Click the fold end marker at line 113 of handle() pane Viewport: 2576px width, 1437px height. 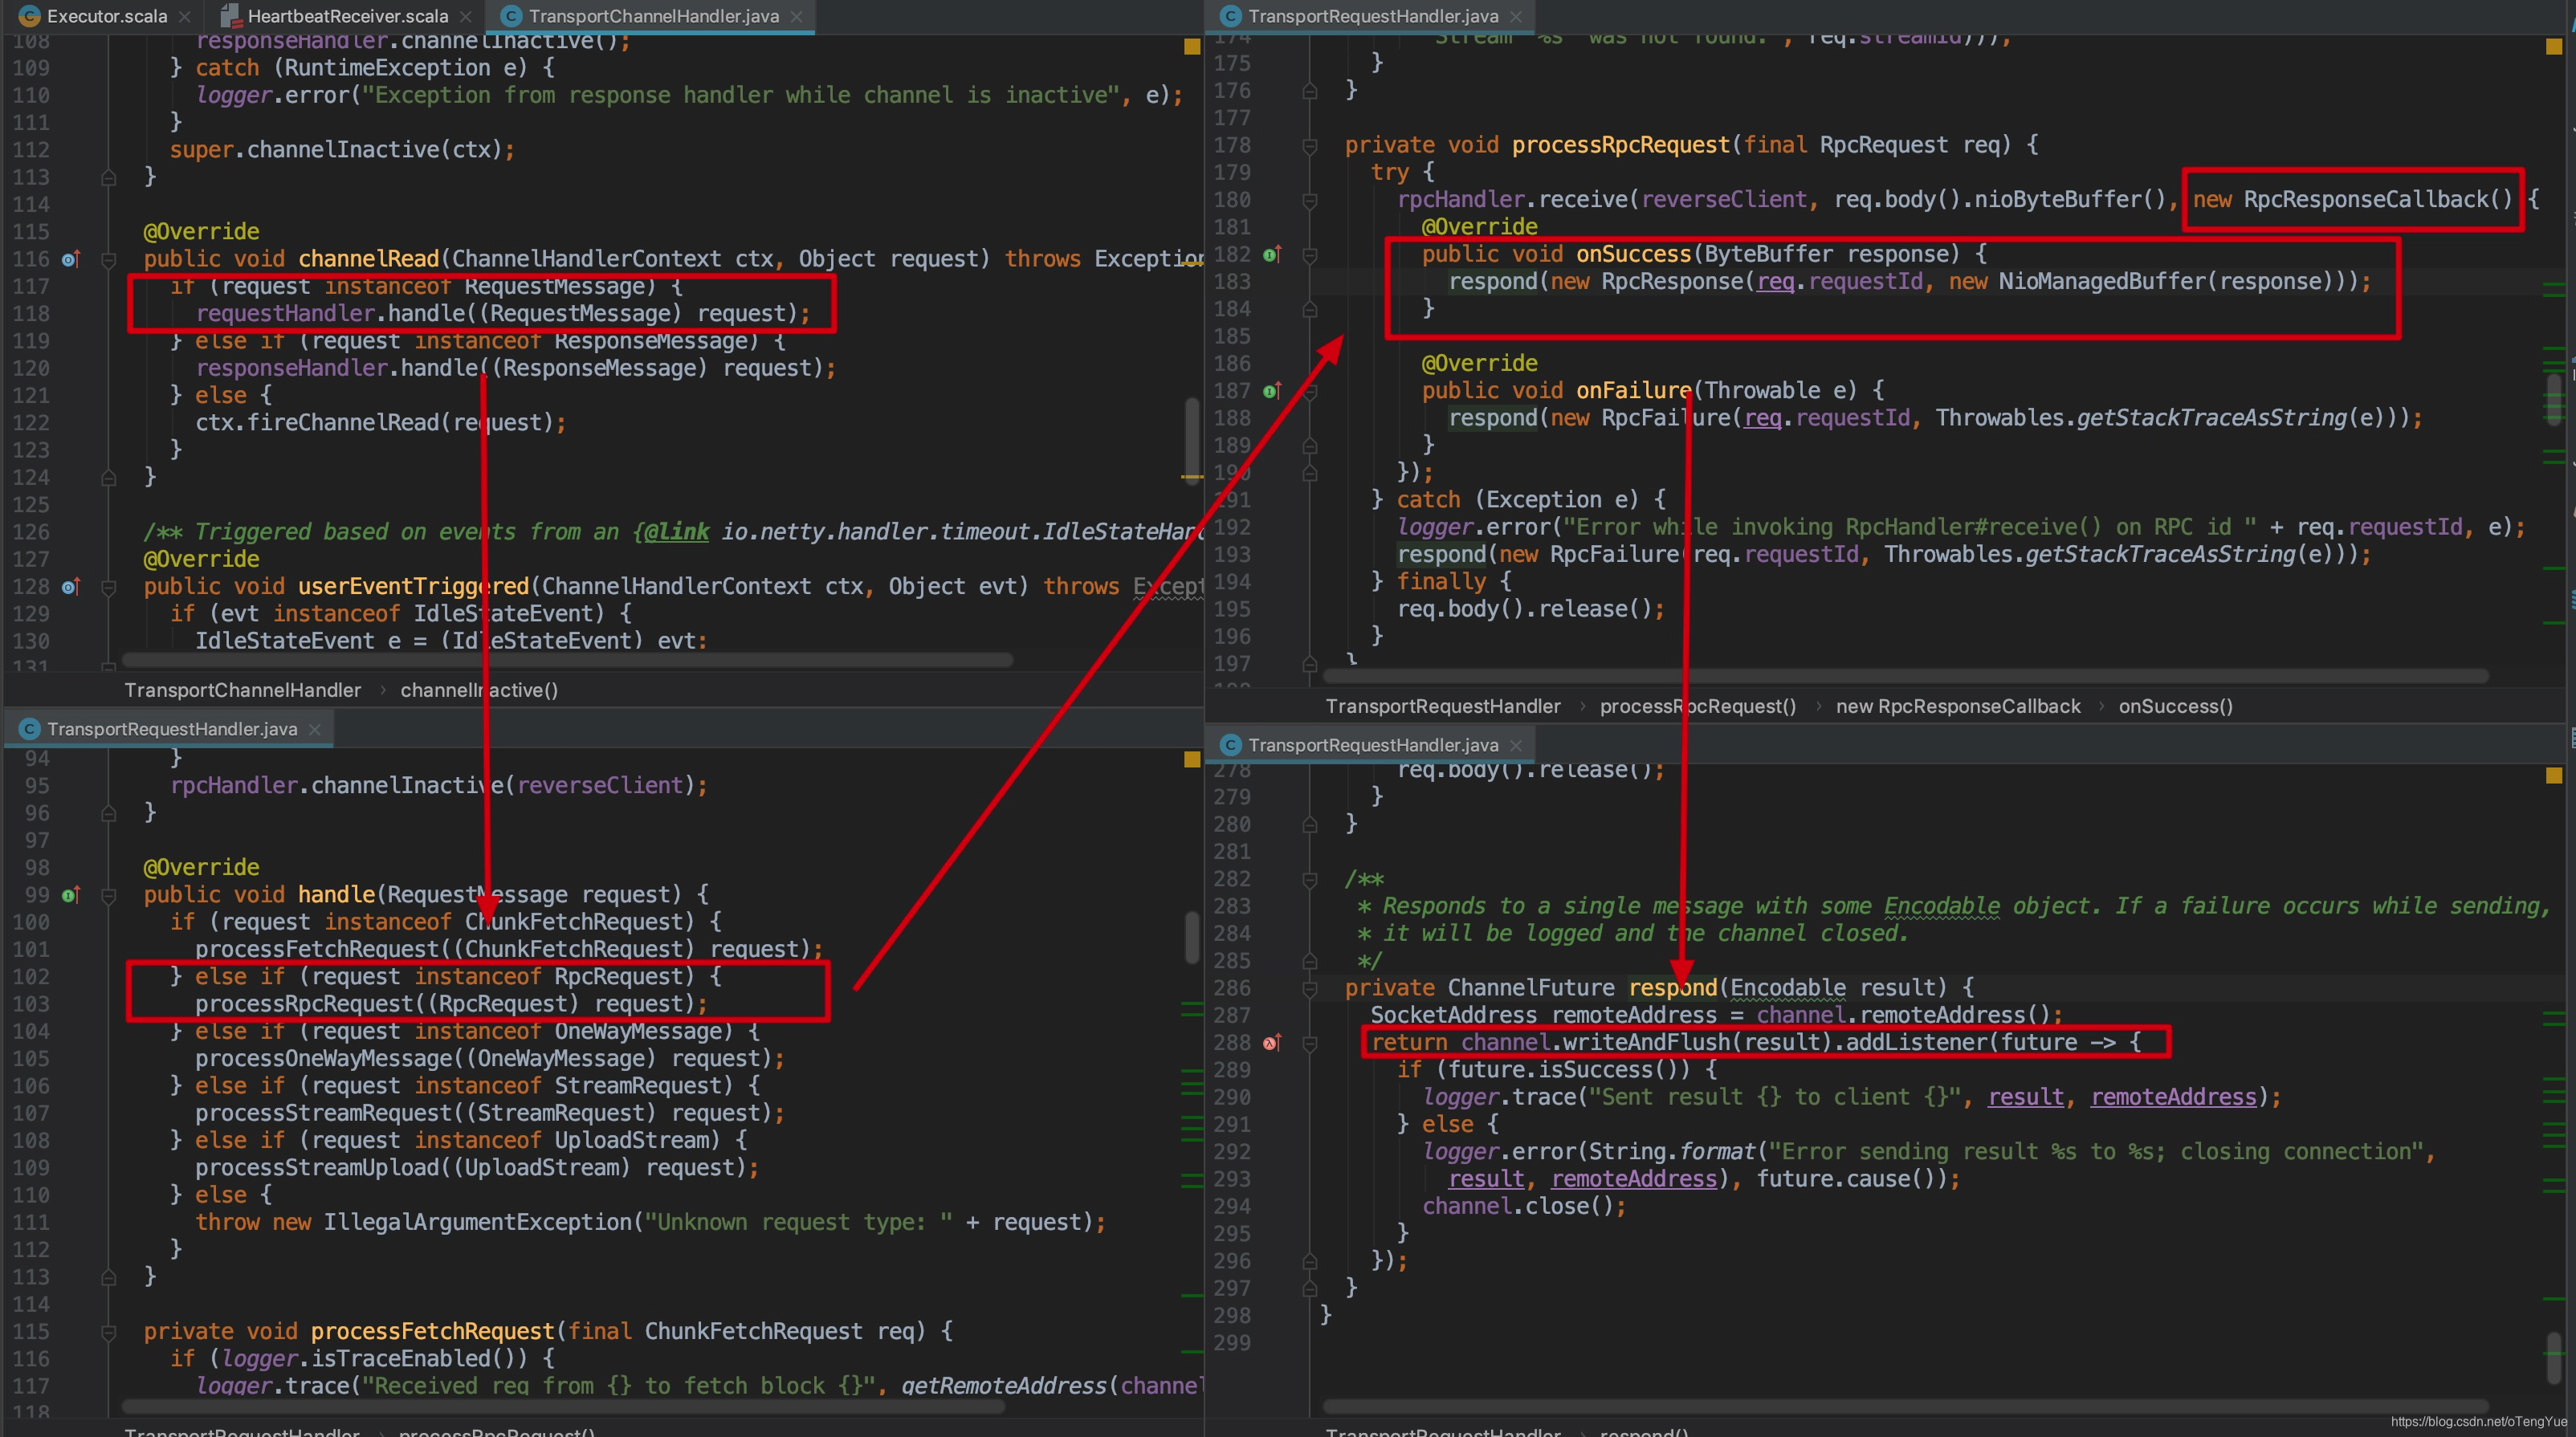point(109,1277)
